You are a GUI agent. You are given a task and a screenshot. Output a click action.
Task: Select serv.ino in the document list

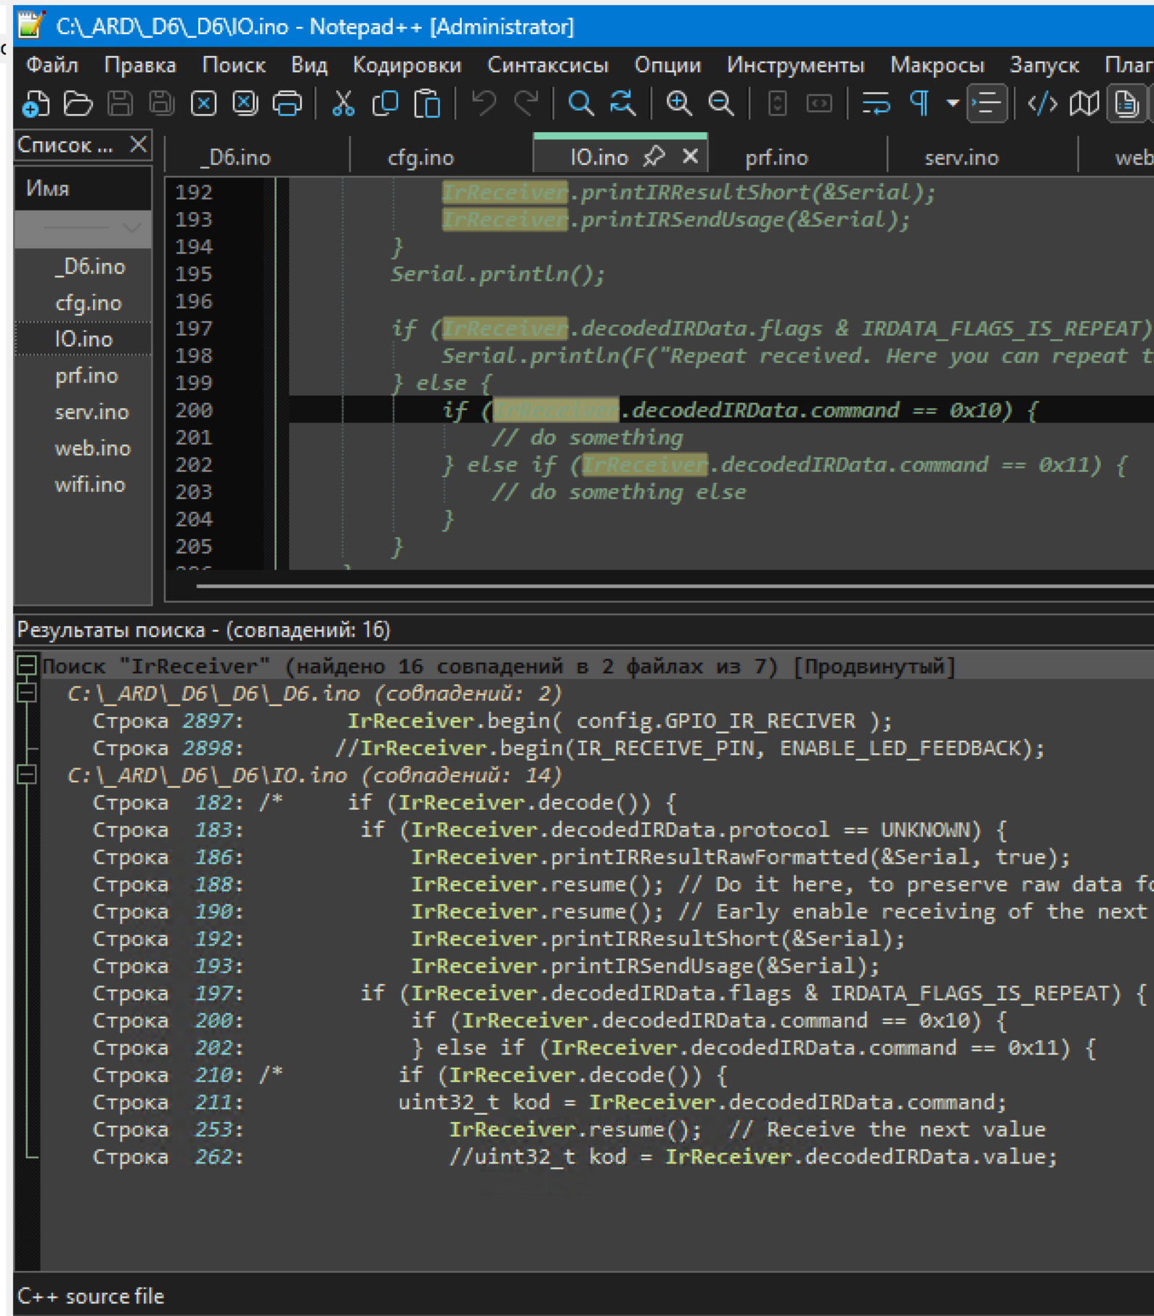pyautogui.click(x=92, y=413)
